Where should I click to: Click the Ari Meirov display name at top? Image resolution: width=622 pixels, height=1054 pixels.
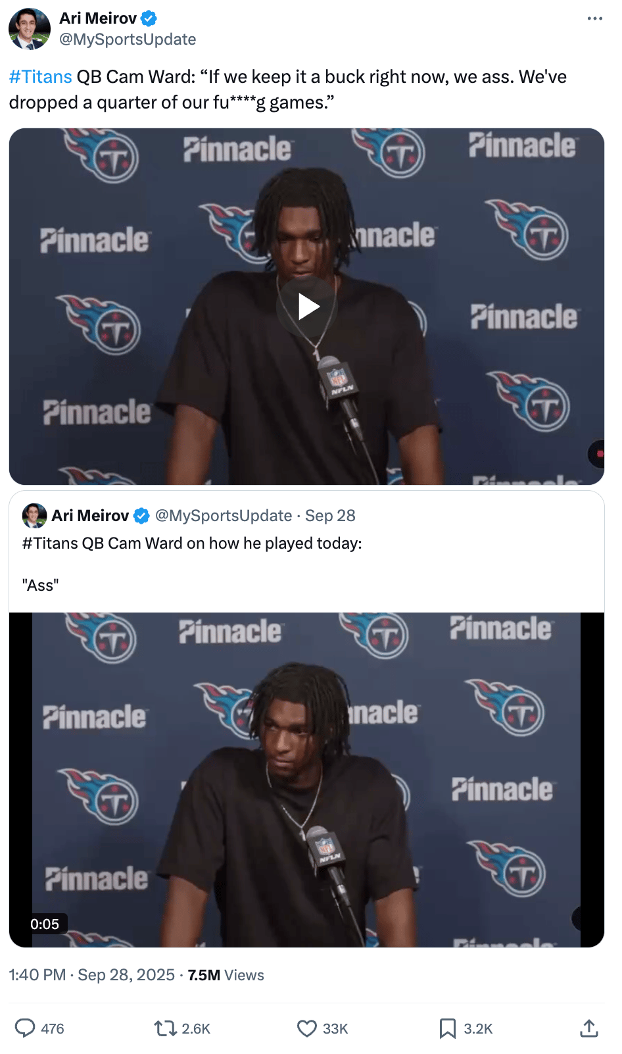[x=98, y=18]
